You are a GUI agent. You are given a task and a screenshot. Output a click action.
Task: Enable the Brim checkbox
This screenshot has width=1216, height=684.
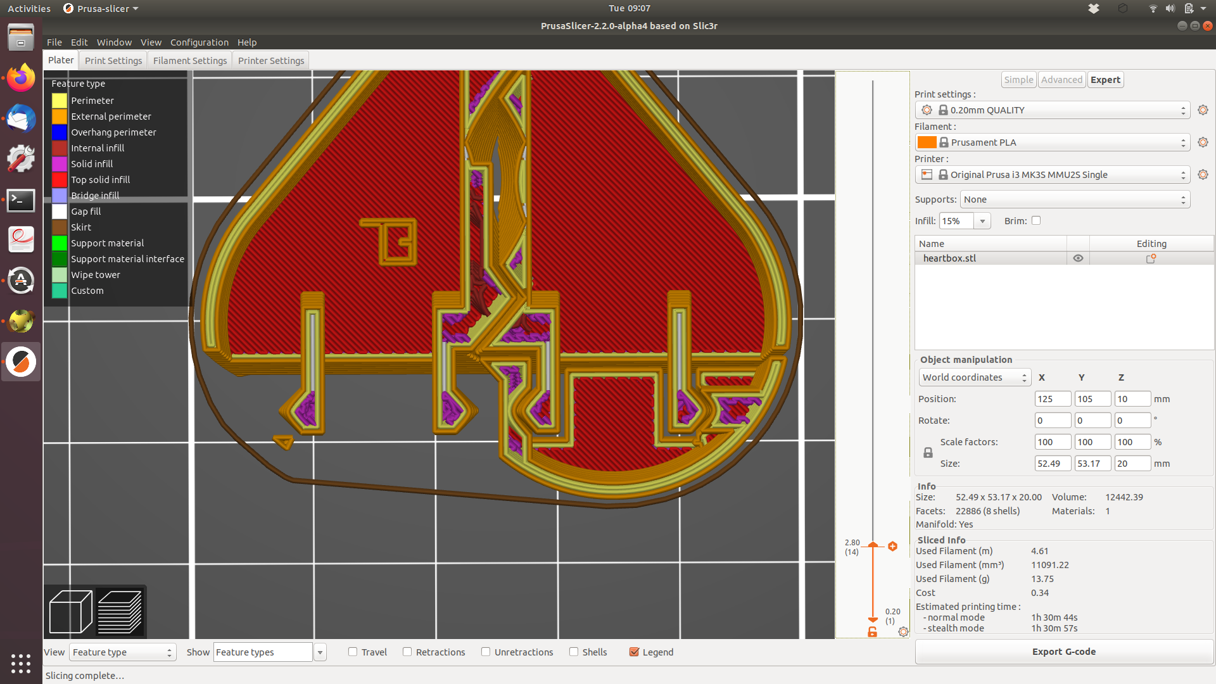(1036, 220)
